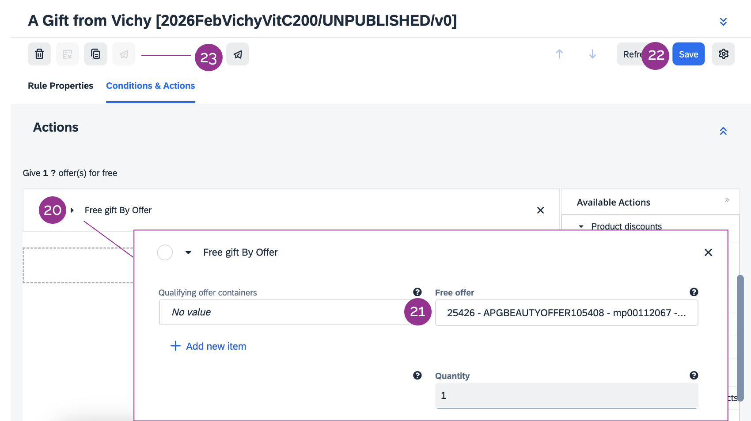Select the radio circle beside Free gift By Offer
Viewport: 751px width, 421px height.
165,253
